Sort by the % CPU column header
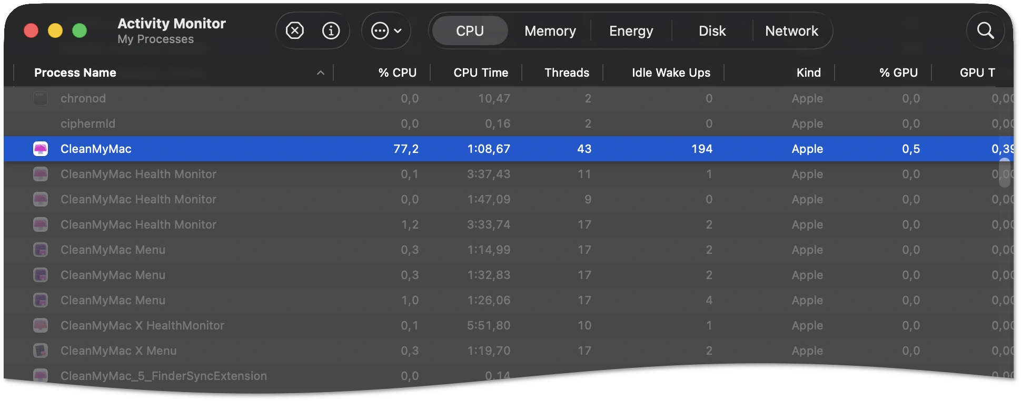Screen dimensions: 1021x401 pyautogui.click(x=398, y=73)
